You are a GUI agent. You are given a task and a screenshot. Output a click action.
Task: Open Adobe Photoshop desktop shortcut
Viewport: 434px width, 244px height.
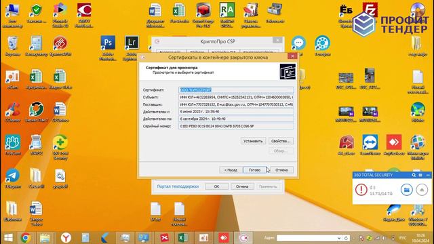tap(108, 47)
